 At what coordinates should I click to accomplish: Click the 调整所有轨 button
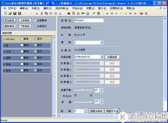click(112, 111)
